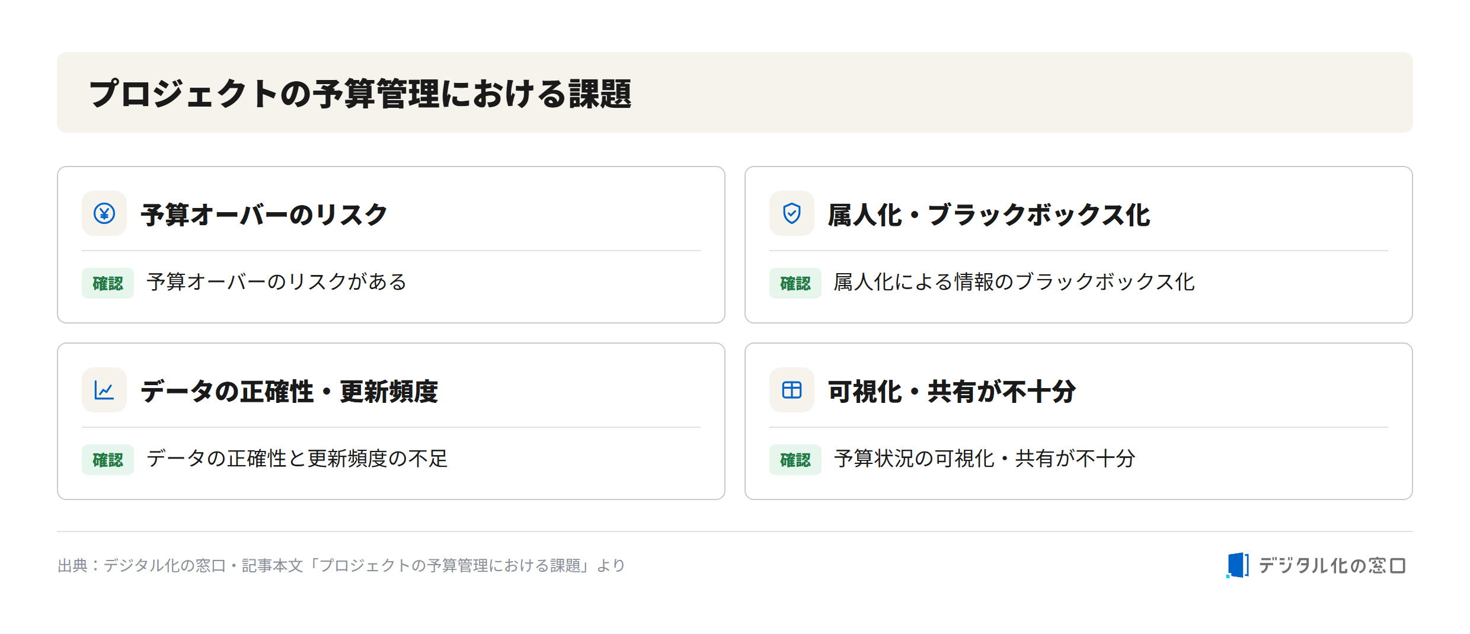Select the 予算オーバーのリスク card heading

pyautogui.click(x=264, y=214)
